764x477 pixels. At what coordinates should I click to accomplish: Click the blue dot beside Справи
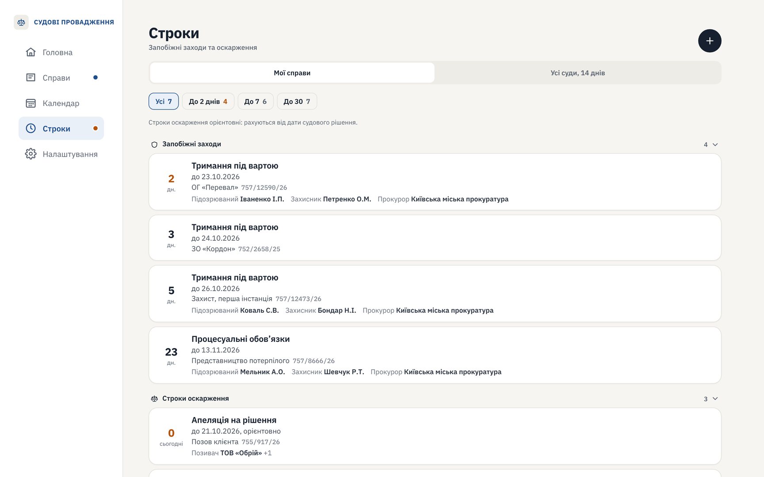tap(95, 78)
